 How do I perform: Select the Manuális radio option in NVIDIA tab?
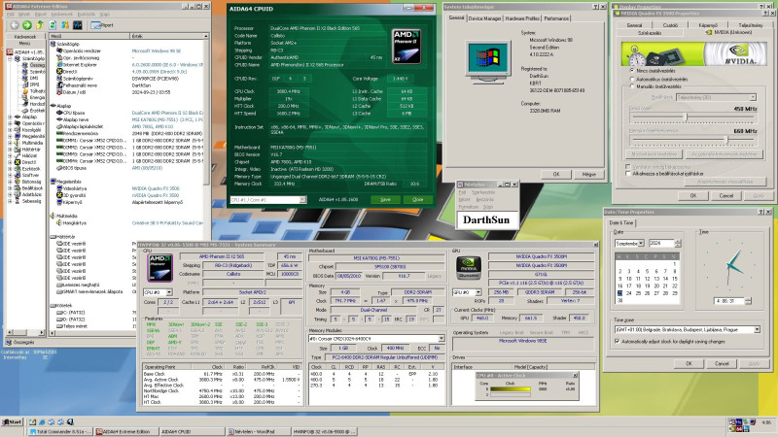(632, 86)
